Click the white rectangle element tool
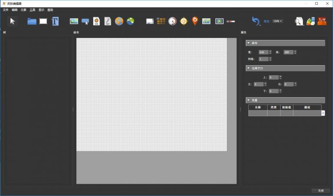This screenshot has width=333, height=196. tap(43, 21)
